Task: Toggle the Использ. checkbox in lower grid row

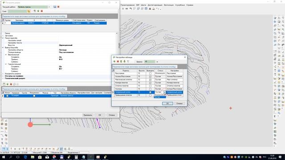Action: [7, 96]
